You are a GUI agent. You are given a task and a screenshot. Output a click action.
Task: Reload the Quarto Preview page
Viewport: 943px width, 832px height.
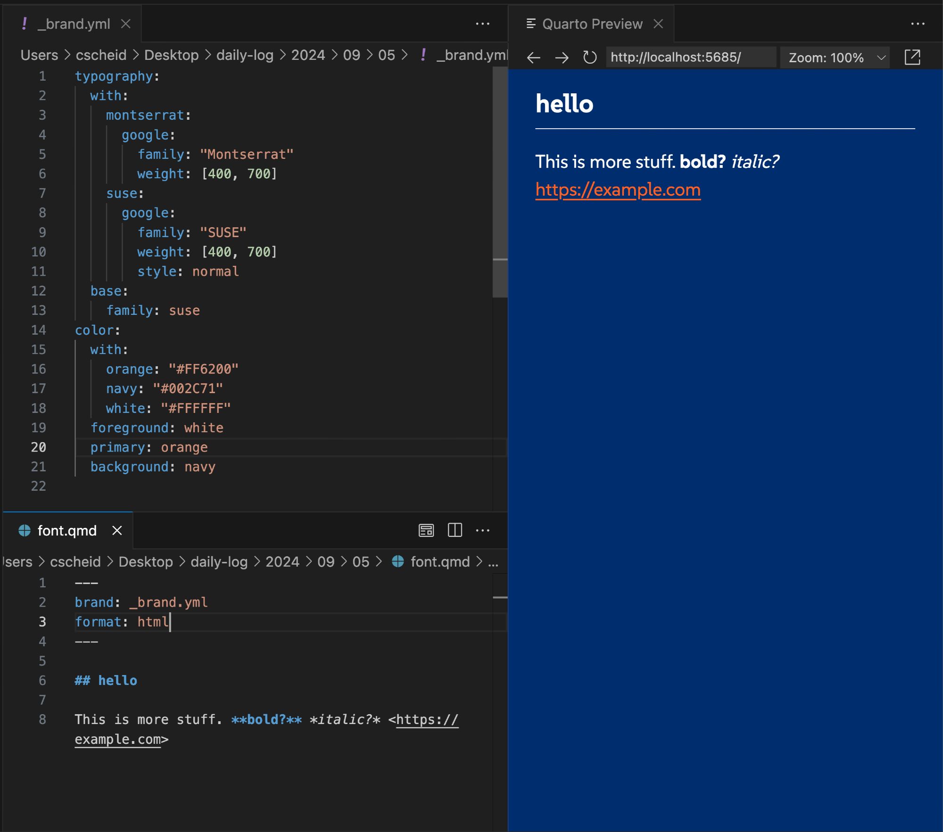pyautogui.click(x=589, y=58)
